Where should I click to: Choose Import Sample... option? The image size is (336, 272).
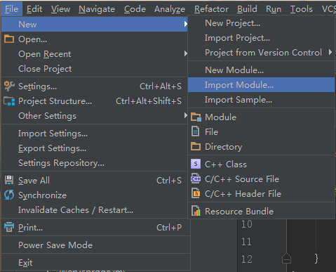(261, 100)
